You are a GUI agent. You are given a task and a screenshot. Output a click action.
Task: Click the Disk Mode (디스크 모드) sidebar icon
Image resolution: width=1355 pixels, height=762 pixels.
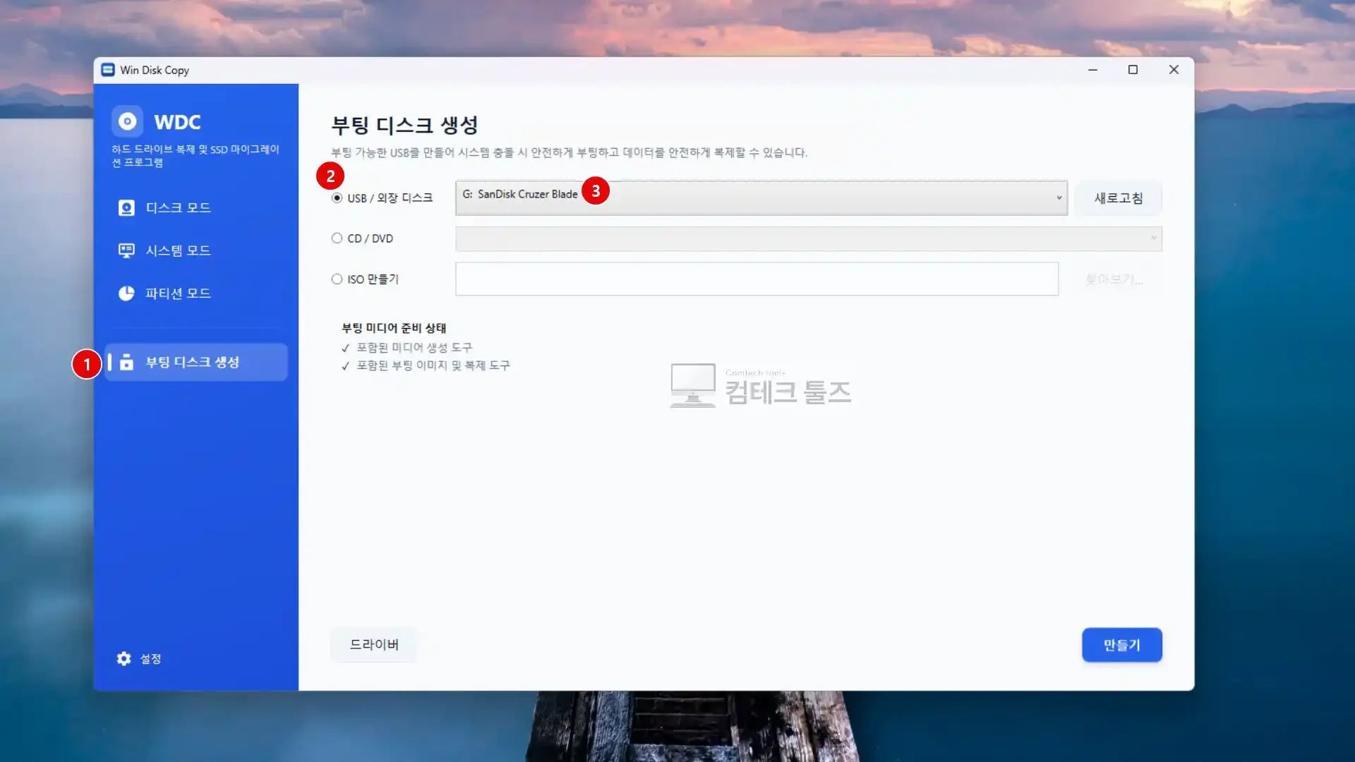(126, 207)
